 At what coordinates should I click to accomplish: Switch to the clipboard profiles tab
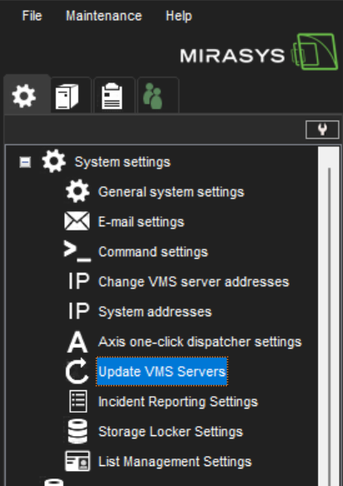(114, 96)
